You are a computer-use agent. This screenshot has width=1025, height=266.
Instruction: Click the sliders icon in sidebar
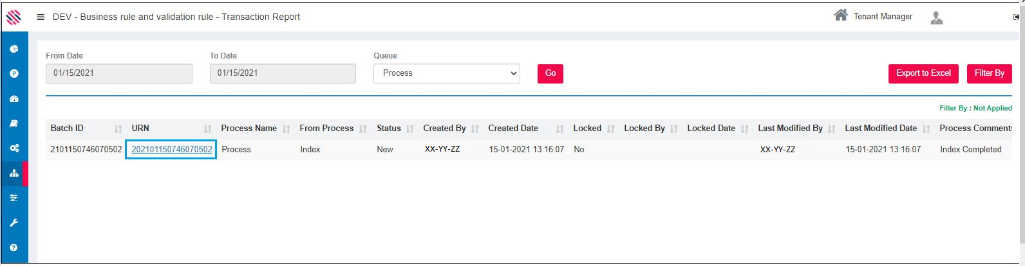(14, 198)
